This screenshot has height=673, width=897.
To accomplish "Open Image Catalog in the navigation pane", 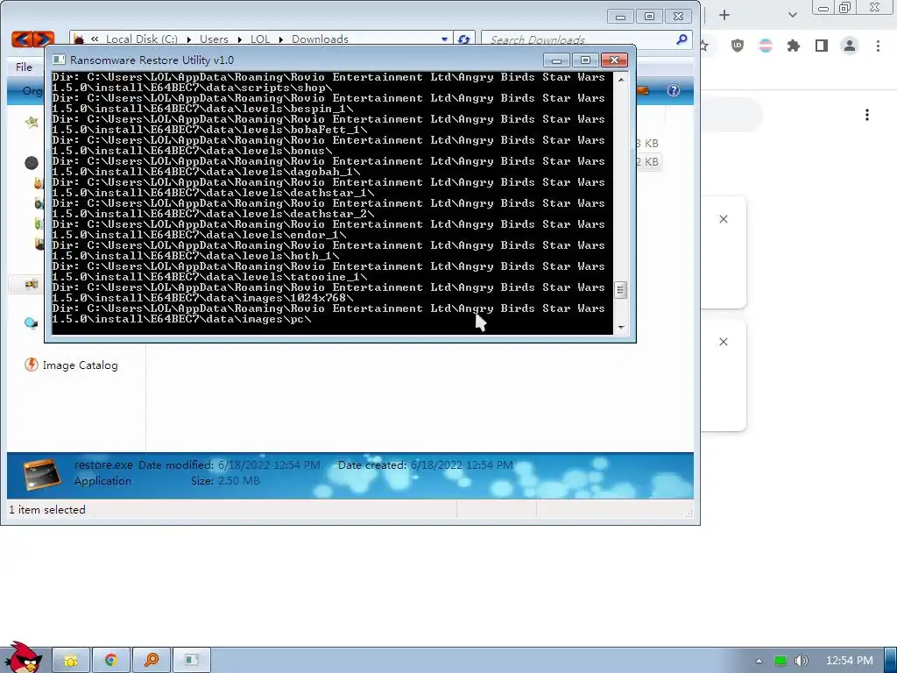I will pos(71,365).
